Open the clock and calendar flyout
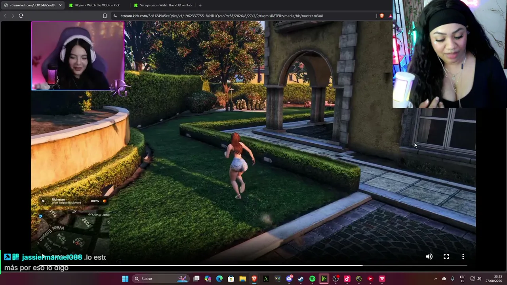 coord(494,279)
